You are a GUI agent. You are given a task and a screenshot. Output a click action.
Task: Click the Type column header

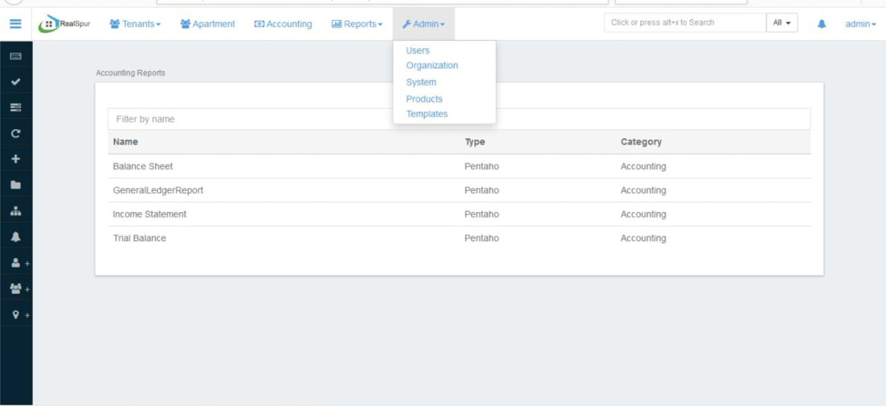pos(475,142)
